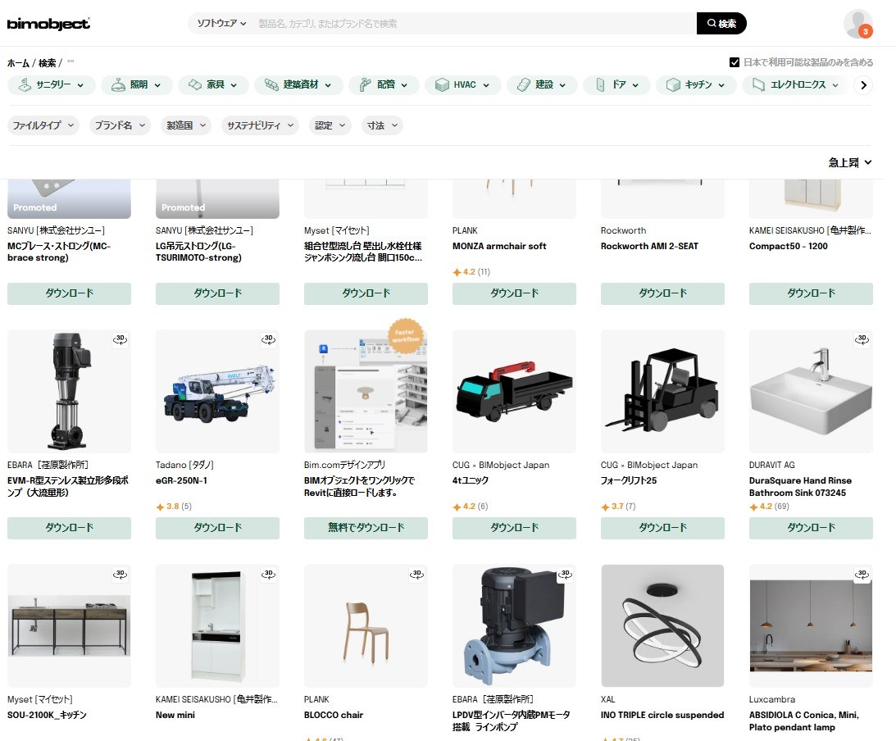This screenshot has width=896, height=741.
Task: Click the 3D view icon on Tadano crane
Action: (x=268, y=339)
